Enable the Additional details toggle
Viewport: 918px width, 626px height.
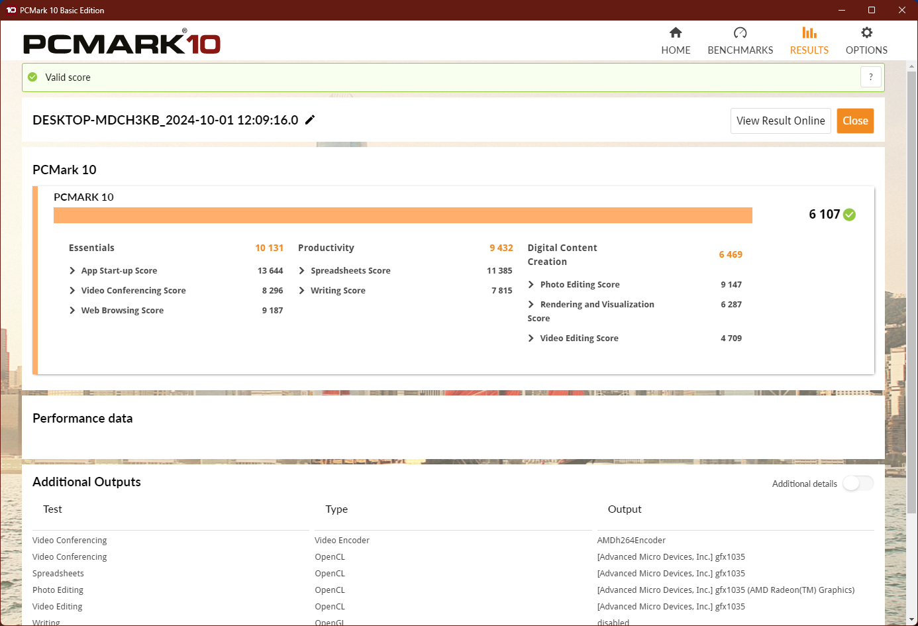point(858,484)
